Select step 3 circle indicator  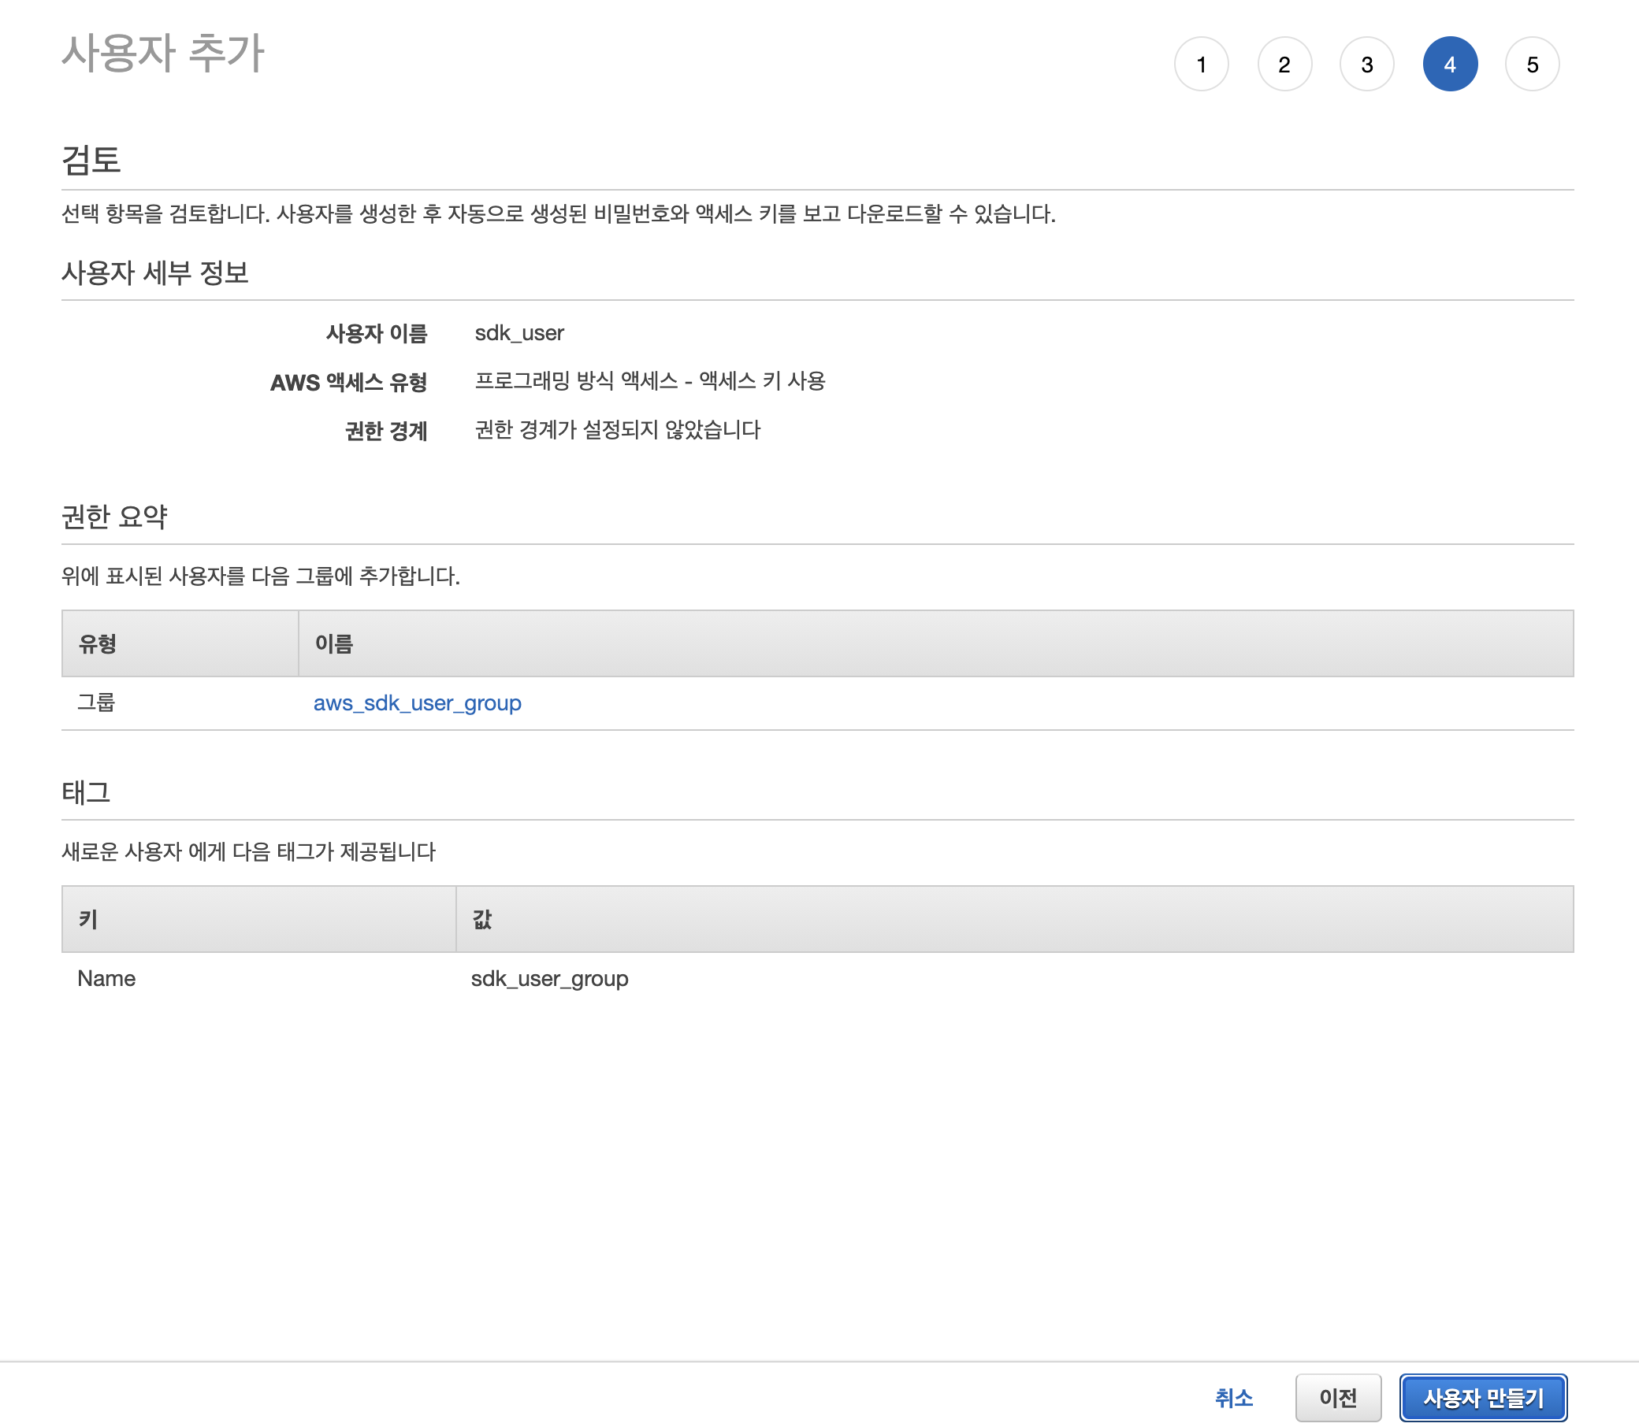click(1366, 65)
